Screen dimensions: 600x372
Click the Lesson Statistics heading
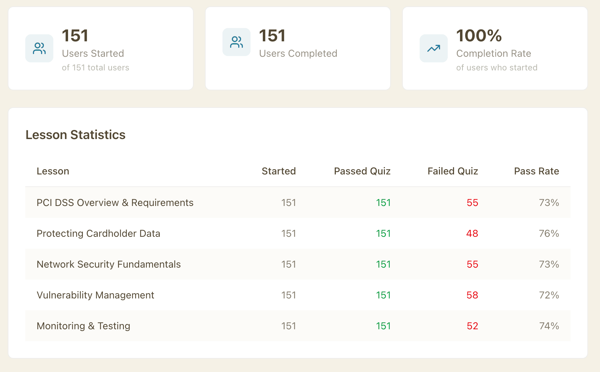pos(75,135)
